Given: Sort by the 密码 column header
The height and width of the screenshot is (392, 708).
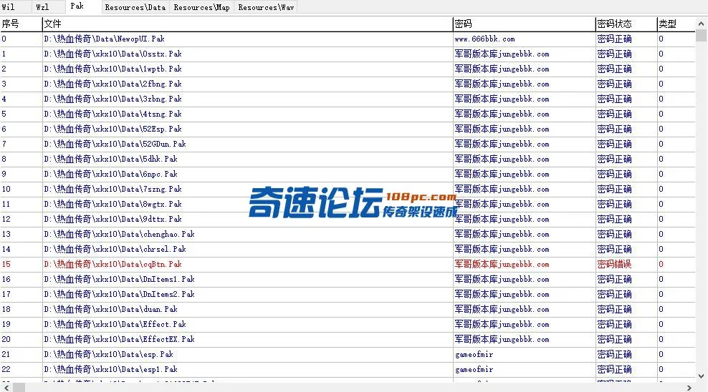Looking at the screenshot, I should tap(524, 24).
